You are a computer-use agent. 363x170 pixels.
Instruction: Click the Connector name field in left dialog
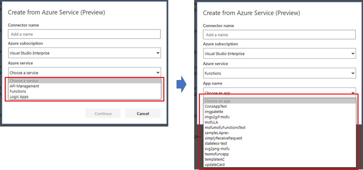[84, 34]
